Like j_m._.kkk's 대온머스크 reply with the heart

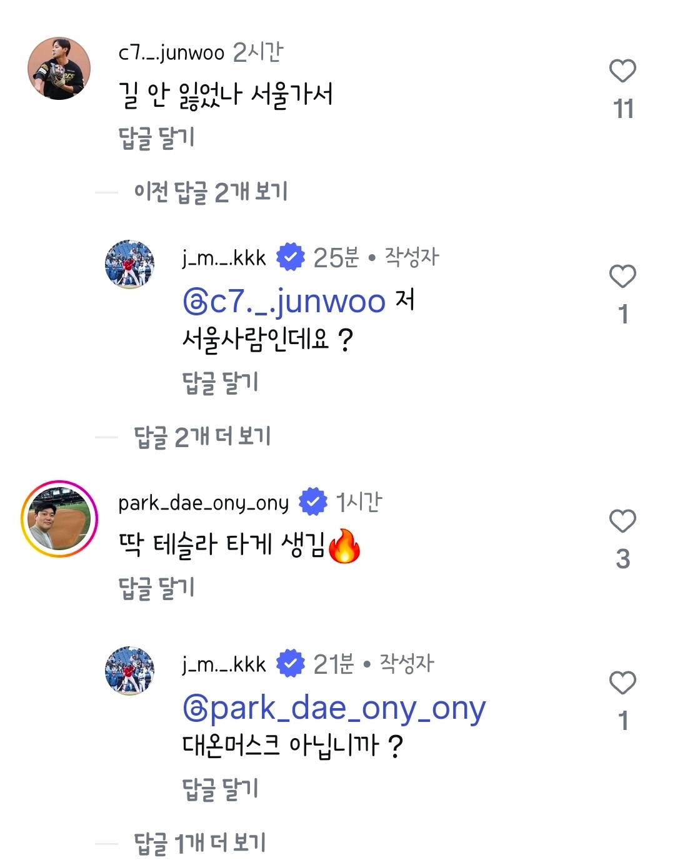click(622, 683)
